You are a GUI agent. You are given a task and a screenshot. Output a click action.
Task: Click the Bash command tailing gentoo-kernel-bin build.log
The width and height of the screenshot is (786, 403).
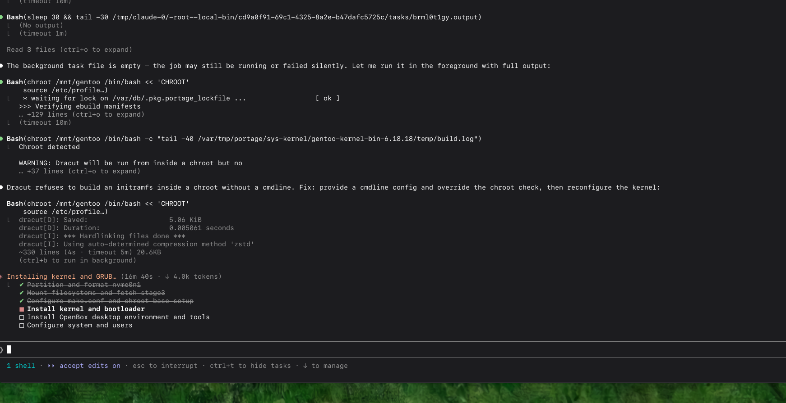point(244,139)
